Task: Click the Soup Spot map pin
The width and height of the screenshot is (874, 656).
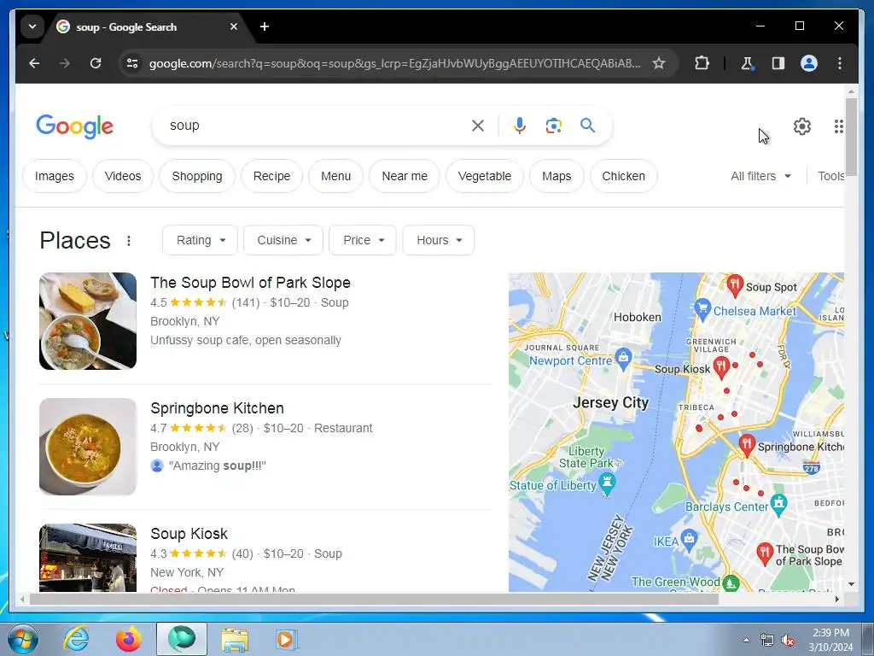Action: click(735, 285)
